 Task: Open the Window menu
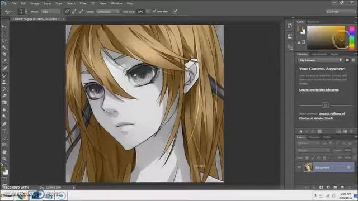click(x=116, y=3)
